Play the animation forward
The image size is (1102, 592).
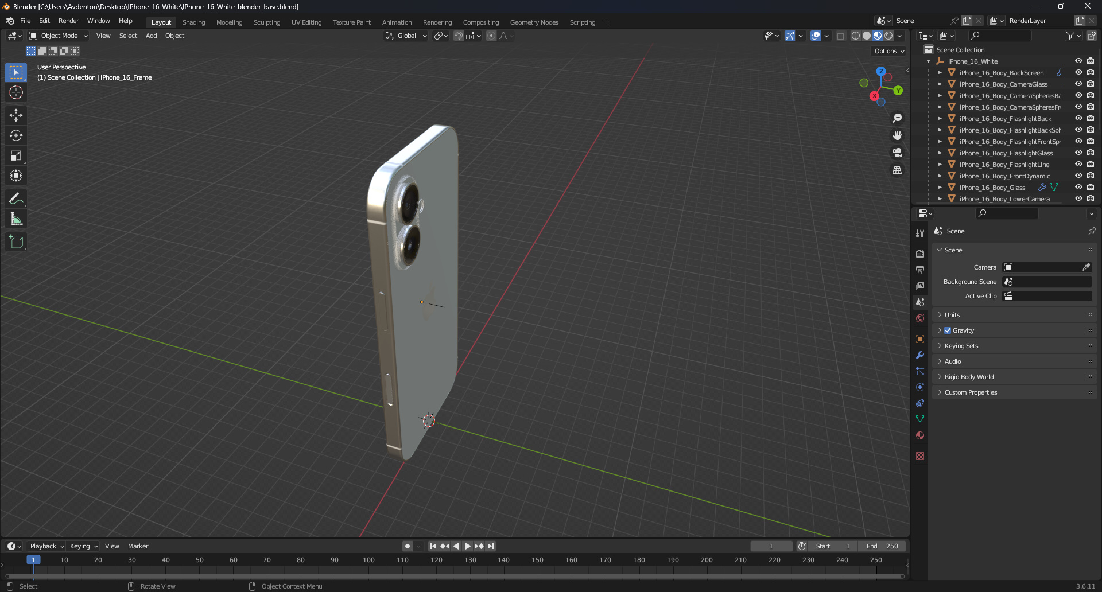[x=468, y=546]
